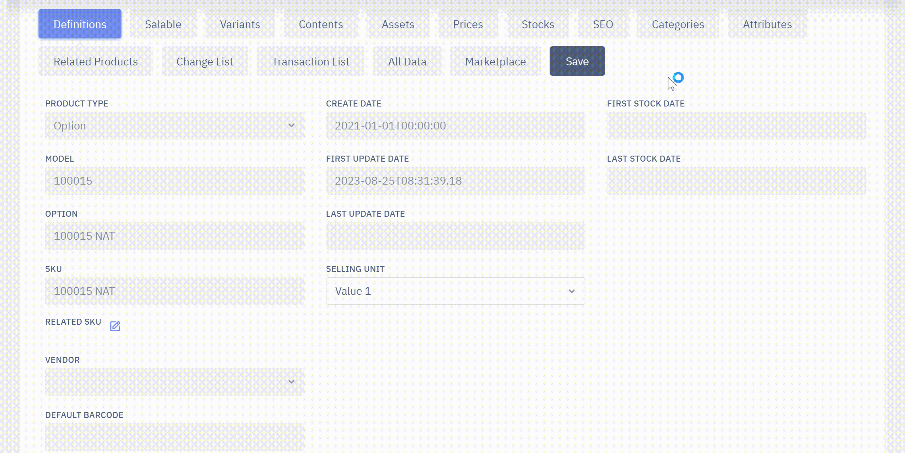
Task: Click the SKU input field
Action: click(x=175, y=291)
